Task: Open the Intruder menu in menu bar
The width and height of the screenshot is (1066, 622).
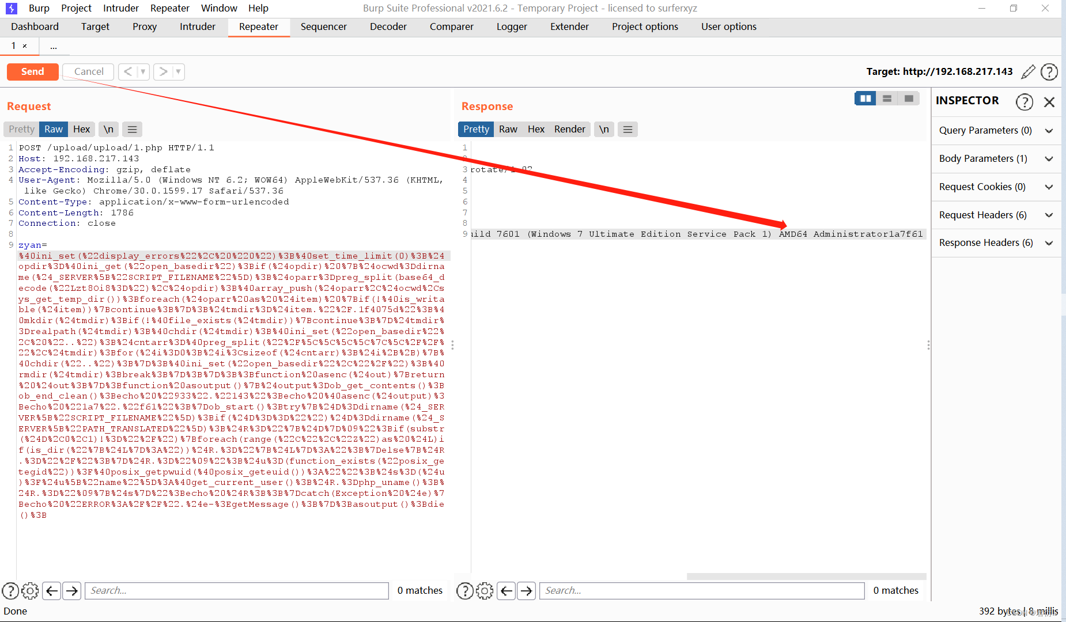Action: click(121, 8)
